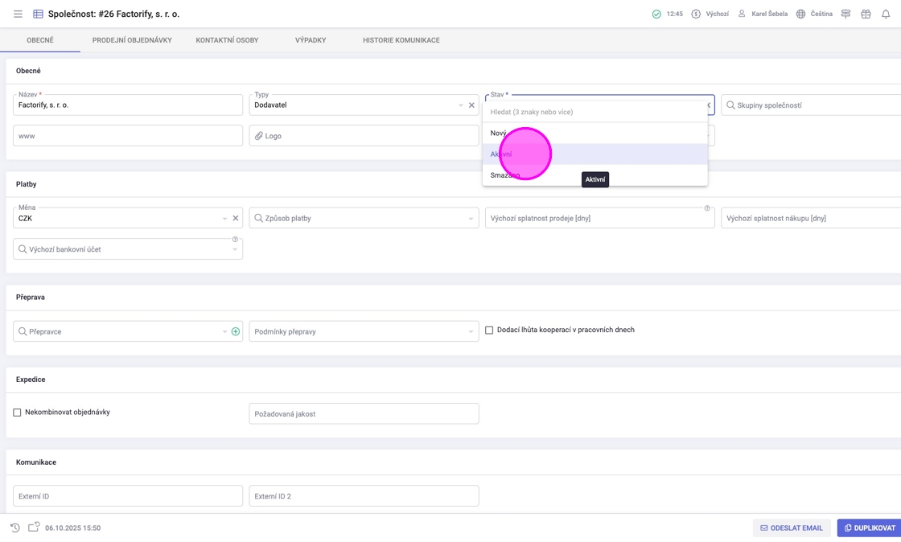Expand the Způsob platby dropdown
The image size is (901, 542).
(471, 219)
